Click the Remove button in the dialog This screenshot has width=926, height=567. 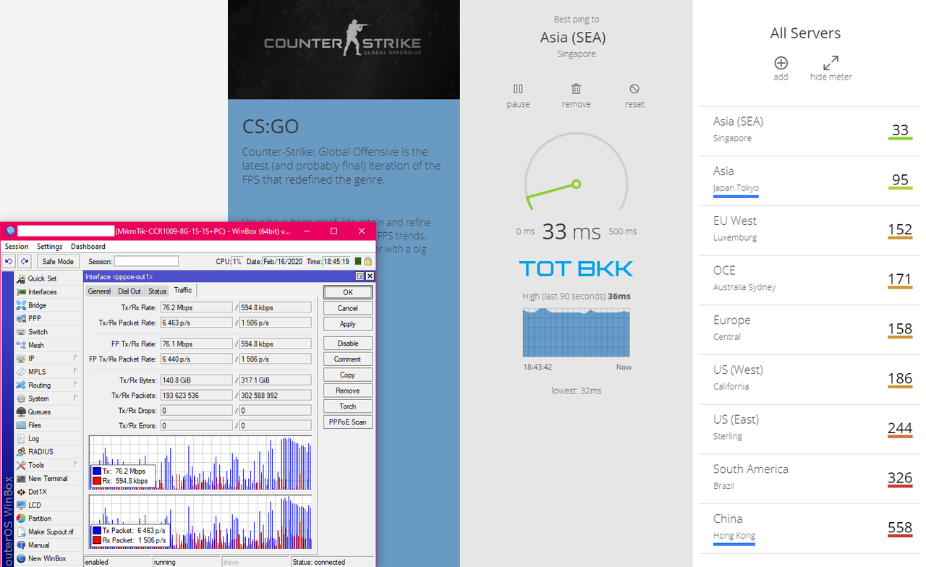click(348, 391)
